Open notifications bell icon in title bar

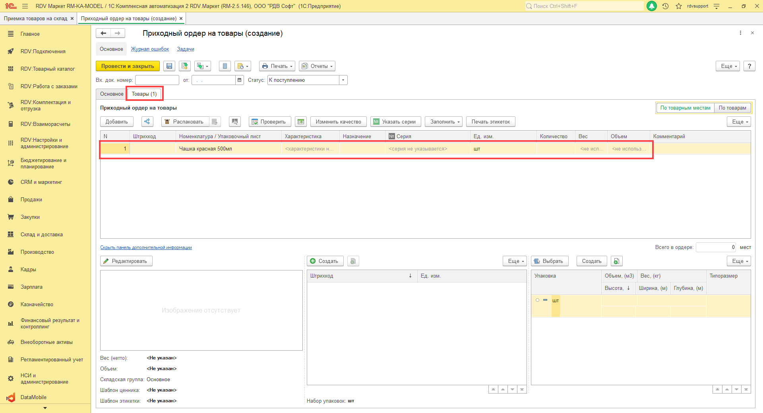click(x=652, y=6)
